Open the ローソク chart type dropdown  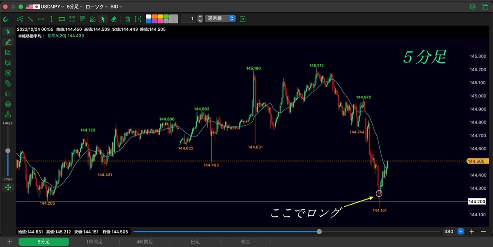tap(97, 7)
